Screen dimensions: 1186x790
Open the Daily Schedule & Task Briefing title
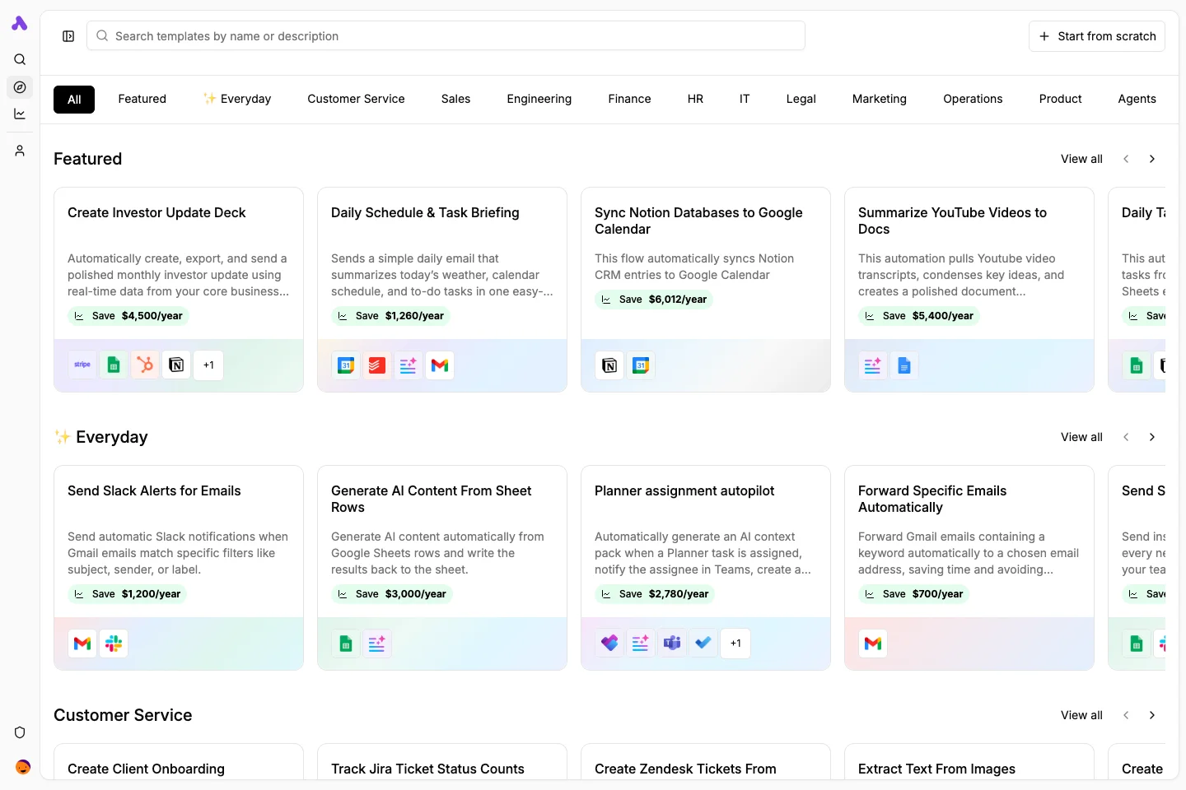(x=425, y=212)
